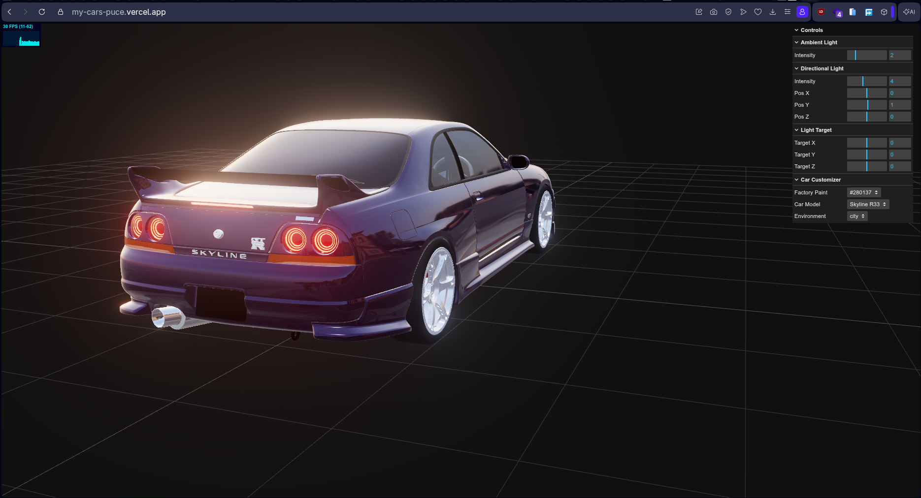921x498 pixels.
Task: Go forward to the next page
Action: pos(26,12)
